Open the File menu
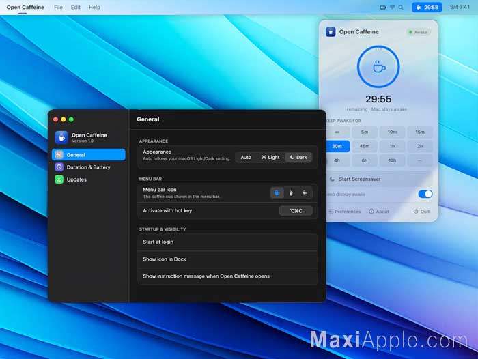This screenshot has height=359, width=478. pos(58,7)
